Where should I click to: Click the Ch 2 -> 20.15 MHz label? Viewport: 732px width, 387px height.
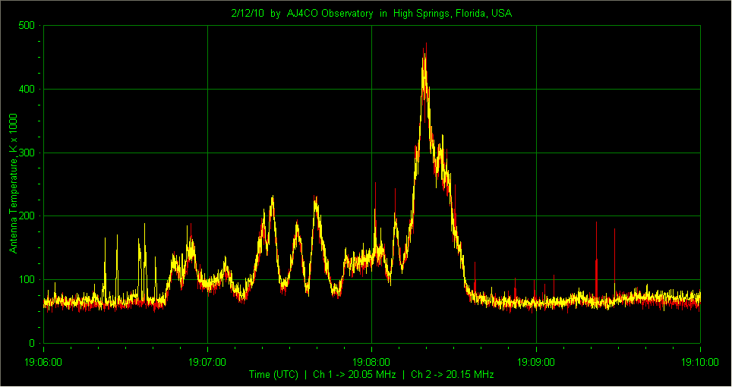[x=453, y=374]
